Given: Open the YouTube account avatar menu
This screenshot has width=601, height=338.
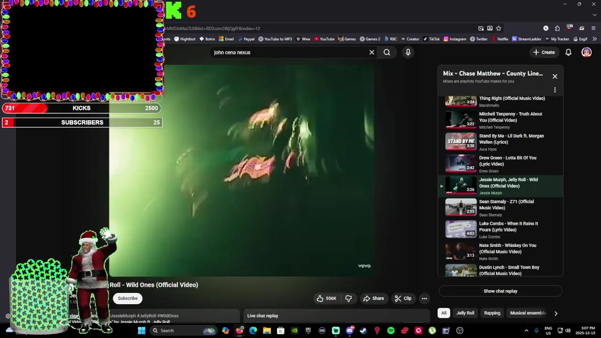Looking at the screenshot, I should coord(586,53).
